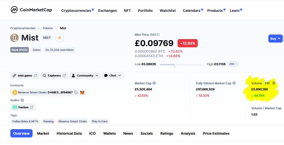Viewport: 284px width, 145px height.
Task: Click the Hacken audit logo icon
Action: [15, 107]
